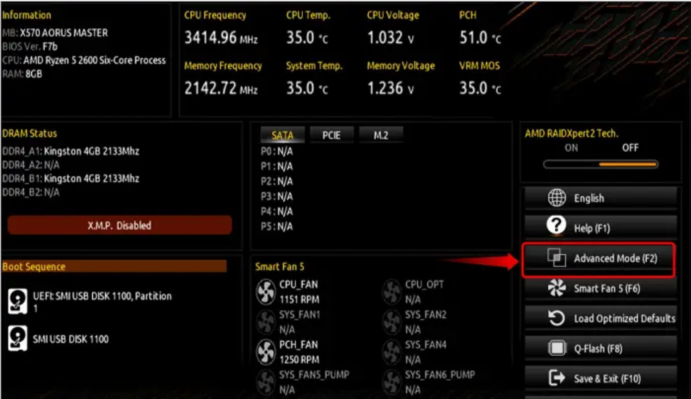Open the M.2 tab
This screenshot has height=399, width=691.
pos(381,135)
